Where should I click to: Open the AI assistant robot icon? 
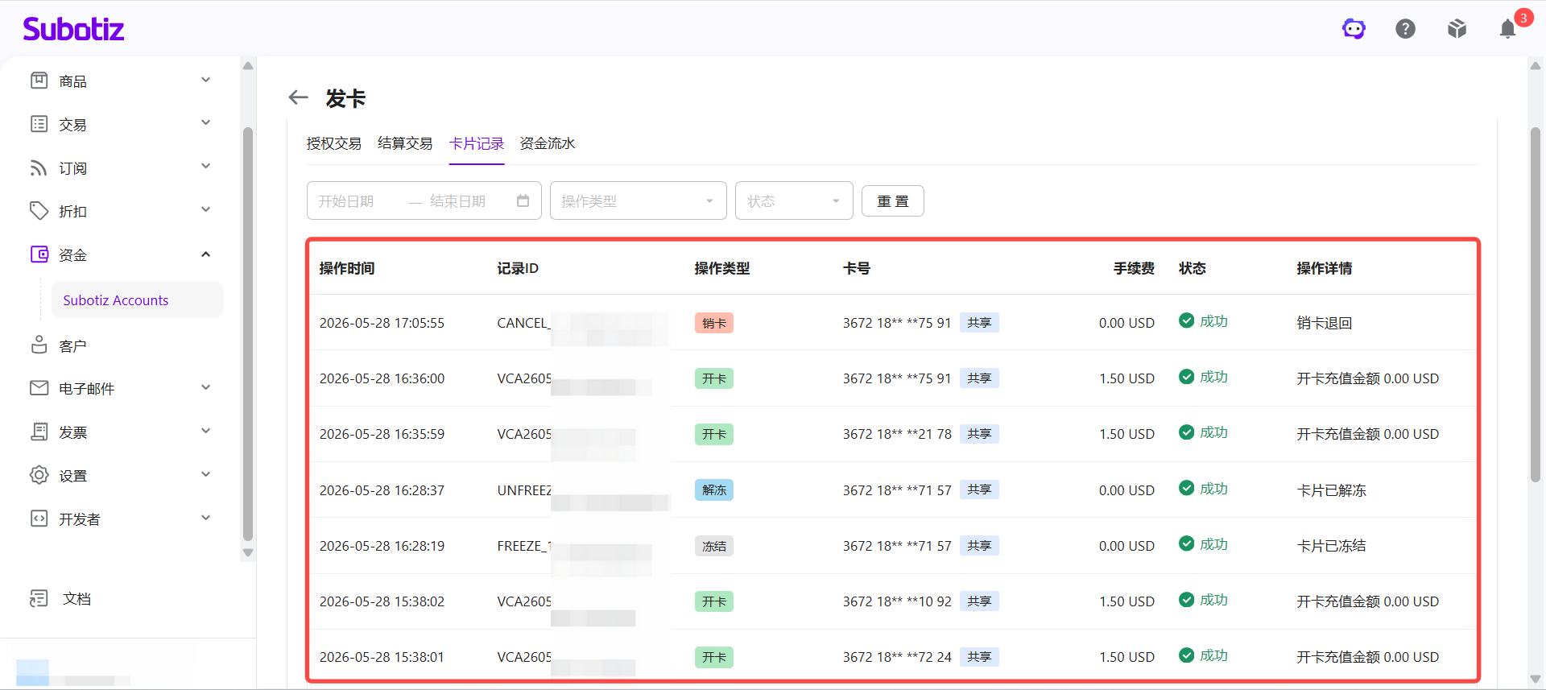pos(1354,29)
